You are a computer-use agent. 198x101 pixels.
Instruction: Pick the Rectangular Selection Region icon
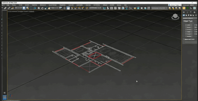click(x=31, y=8)
